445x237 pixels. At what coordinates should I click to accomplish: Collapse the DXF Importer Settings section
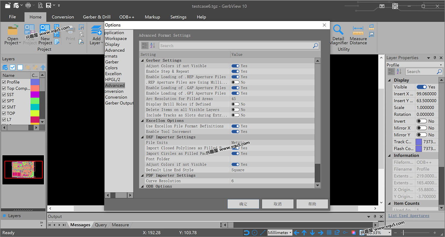point(142,137)
